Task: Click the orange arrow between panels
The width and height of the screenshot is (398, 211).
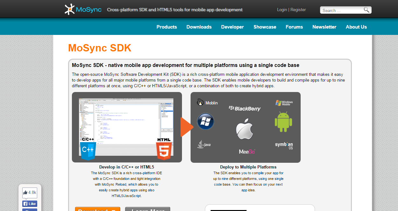Action: [x=187, y=127]
